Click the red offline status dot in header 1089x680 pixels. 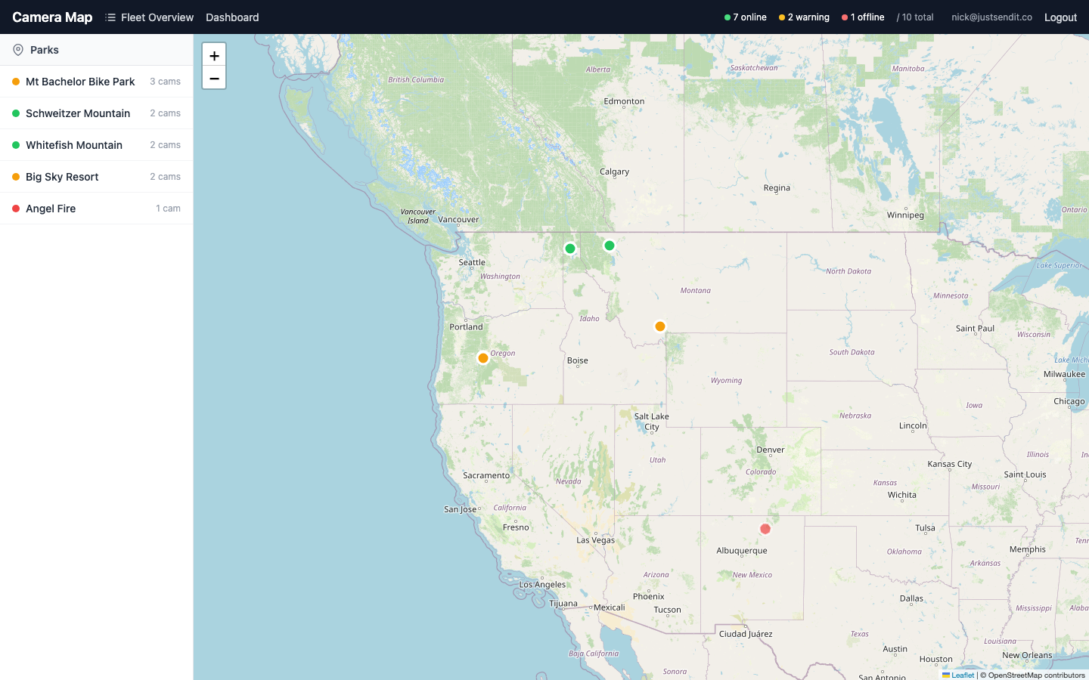[x=845, y=17]
